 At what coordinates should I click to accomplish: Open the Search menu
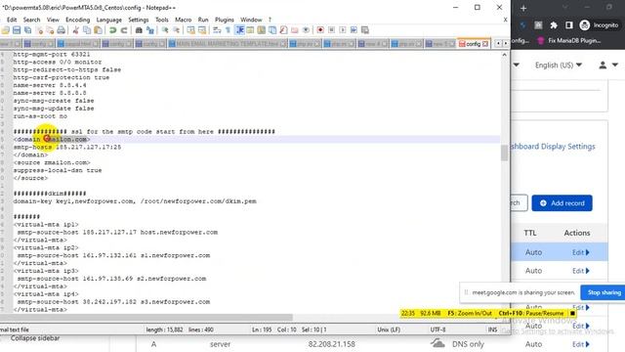(31, 20)
